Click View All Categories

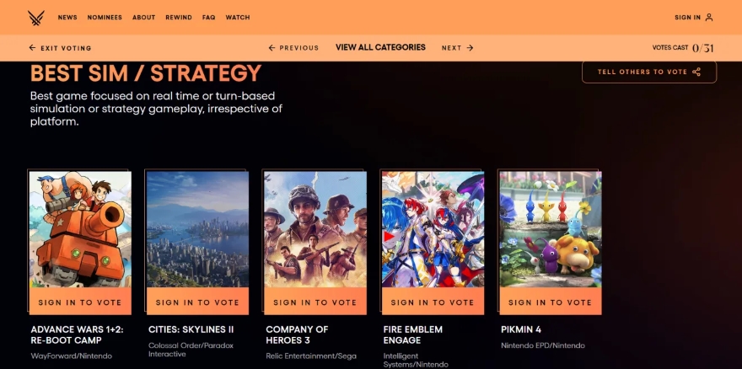click(380, 47)
